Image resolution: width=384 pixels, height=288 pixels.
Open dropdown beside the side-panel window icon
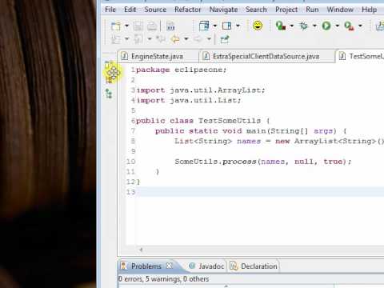[238, 26]
